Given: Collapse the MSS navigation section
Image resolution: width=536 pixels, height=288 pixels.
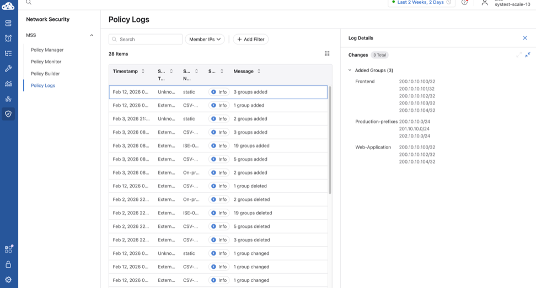Looking at the screenshot, I should coord(92,35).
